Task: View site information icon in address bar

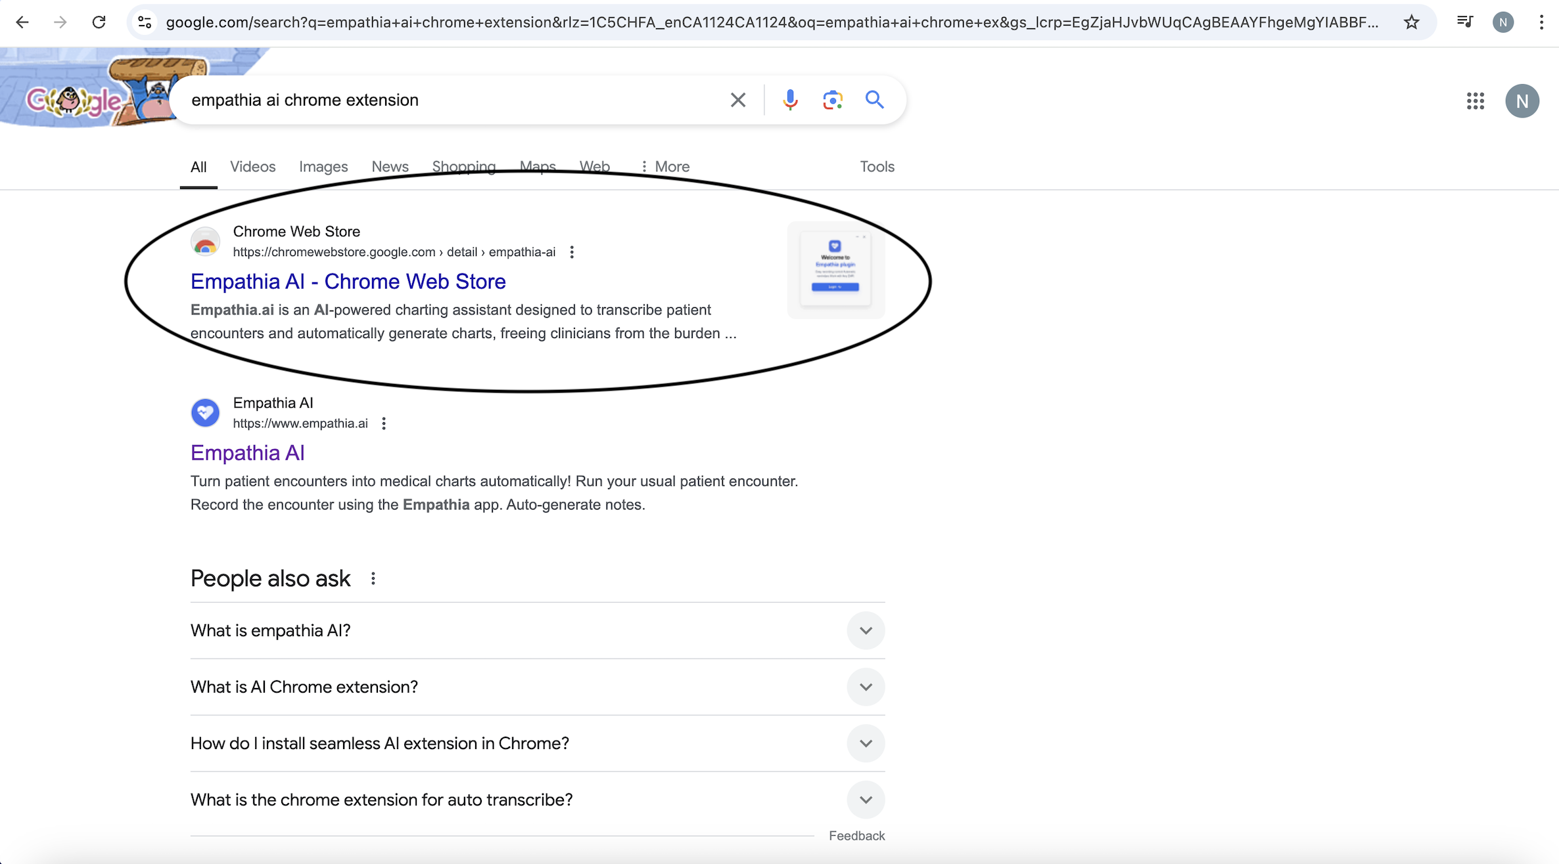Action: click(145, 22)
